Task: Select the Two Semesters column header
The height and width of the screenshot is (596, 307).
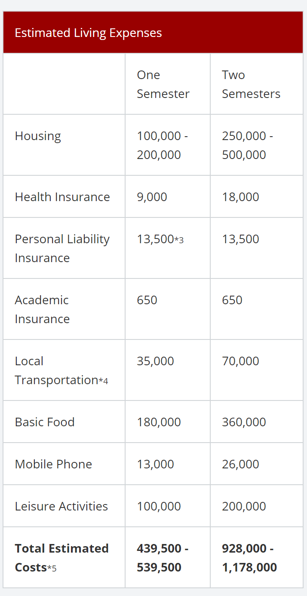Action: [251, 84]
